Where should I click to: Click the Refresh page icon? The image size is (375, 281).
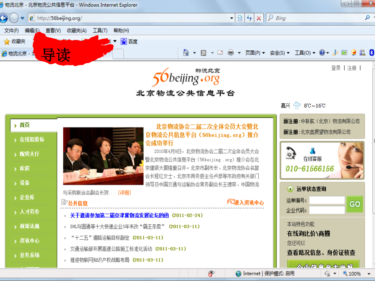coord(249,18)
